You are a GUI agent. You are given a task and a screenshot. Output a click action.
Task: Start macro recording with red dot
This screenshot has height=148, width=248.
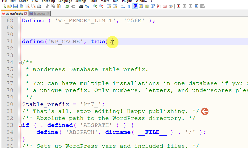coord(179,6)
